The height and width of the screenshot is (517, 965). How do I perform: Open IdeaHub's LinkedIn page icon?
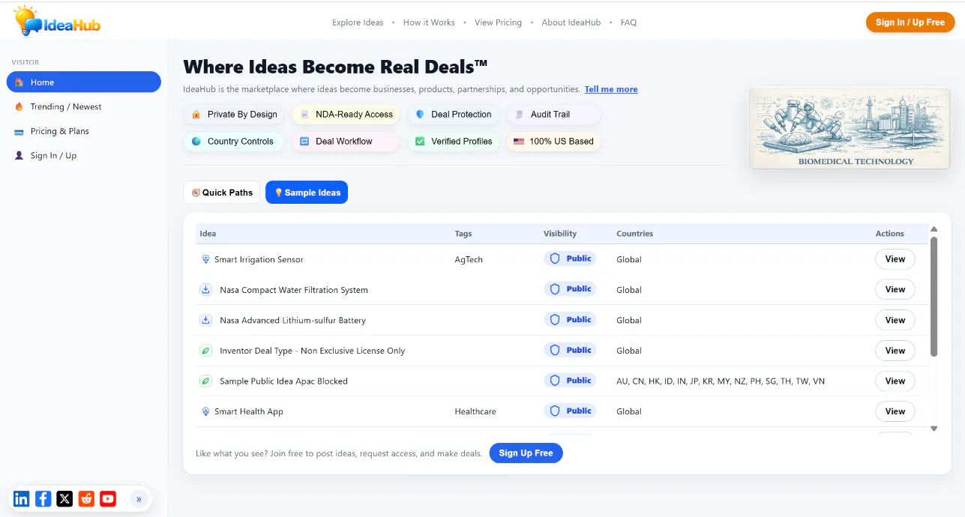coord(22,498)
